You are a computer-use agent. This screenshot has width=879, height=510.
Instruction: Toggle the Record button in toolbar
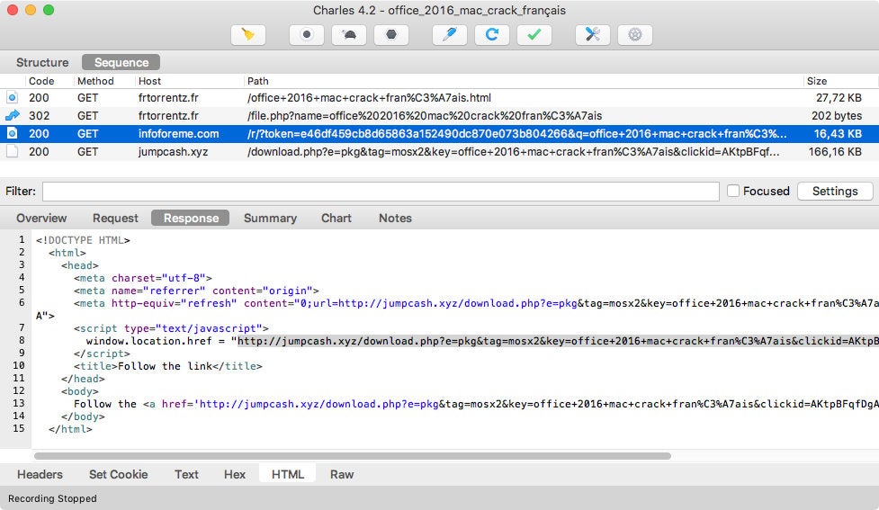306,35
